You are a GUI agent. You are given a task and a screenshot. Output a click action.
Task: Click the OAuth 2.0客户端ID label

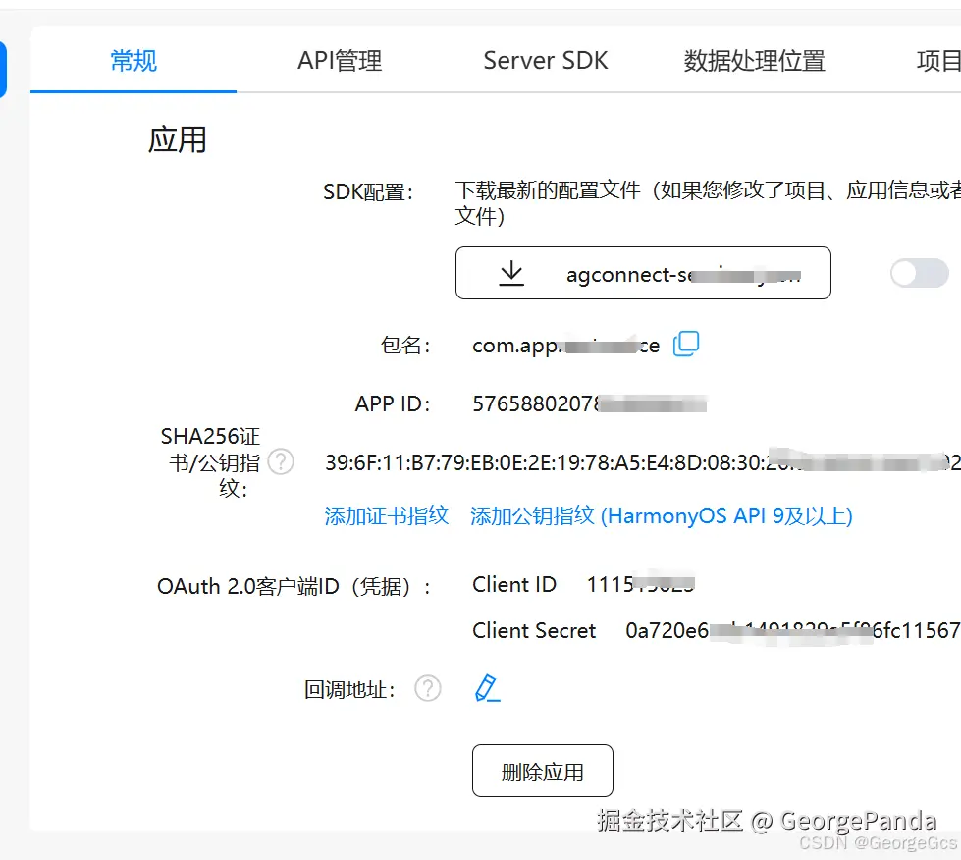tap(294, 587)
